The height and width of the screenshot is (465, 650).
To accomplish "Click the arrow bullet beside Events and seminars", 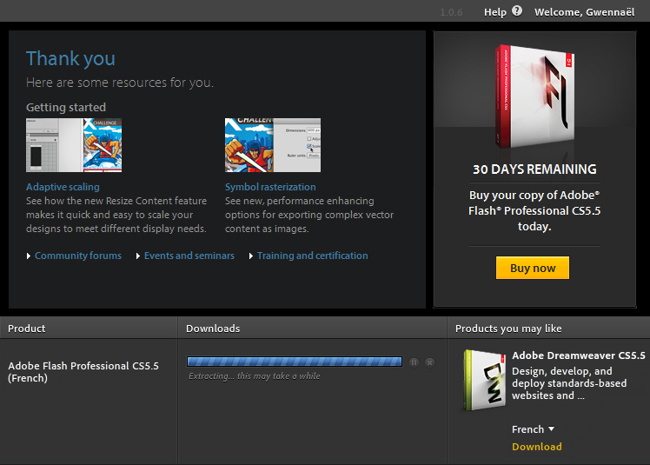I will [x=138, y=256].
